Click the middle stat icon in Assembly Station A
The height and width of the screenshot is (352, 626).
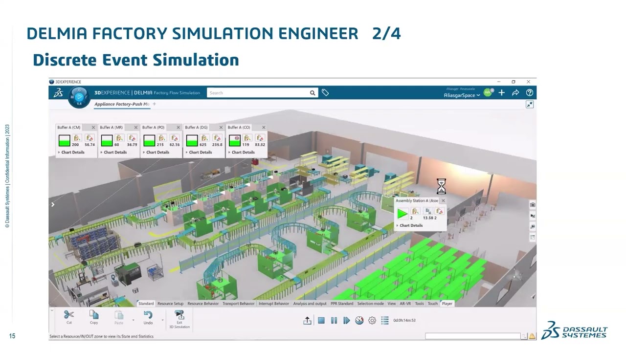click(428, 211)
